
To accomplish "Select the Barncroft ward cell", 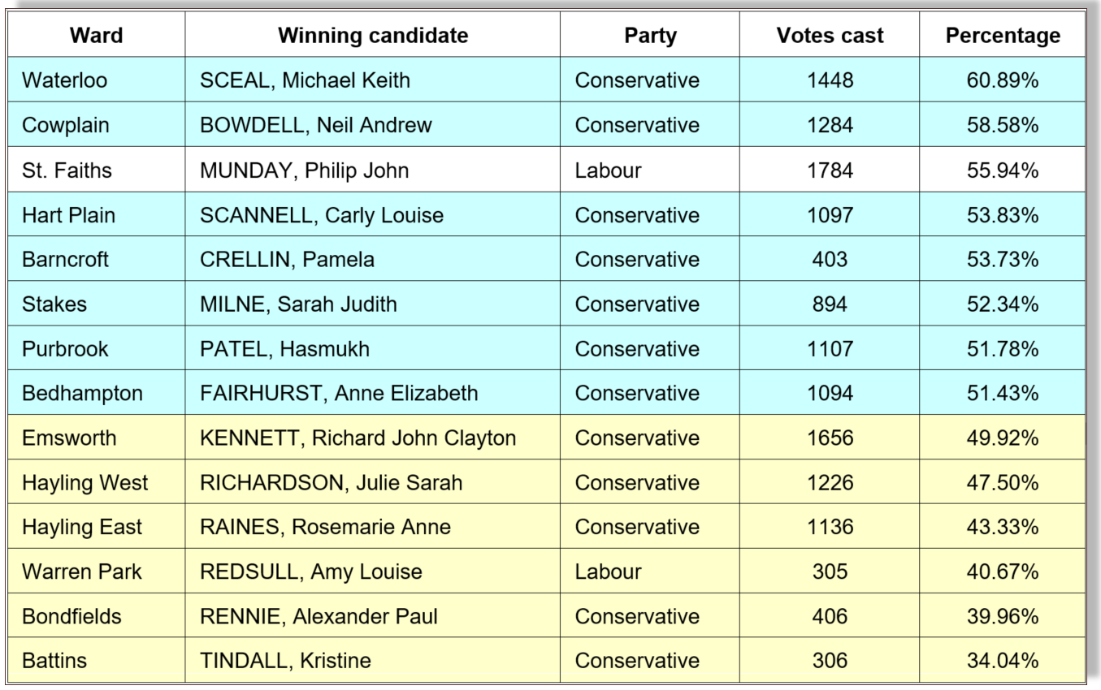I will pyautogui.click(x=65, y=260).
